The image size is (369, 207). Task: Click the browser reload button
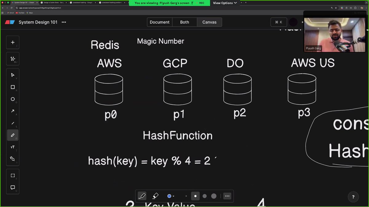coord(11,8)
